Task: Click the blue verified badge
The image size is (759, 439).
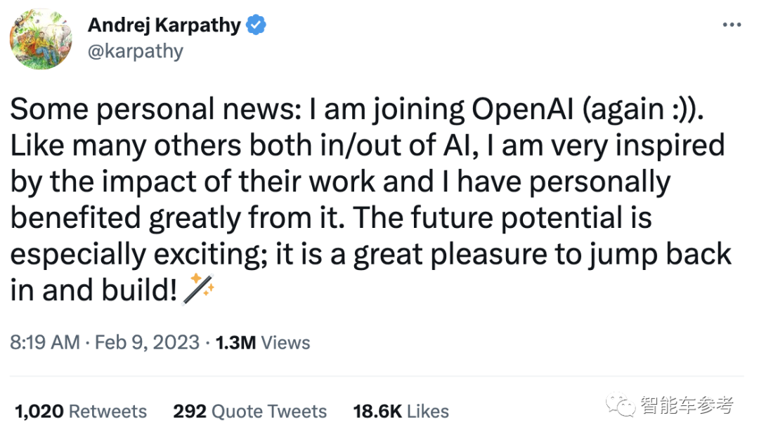Action: tap(254, 26)
